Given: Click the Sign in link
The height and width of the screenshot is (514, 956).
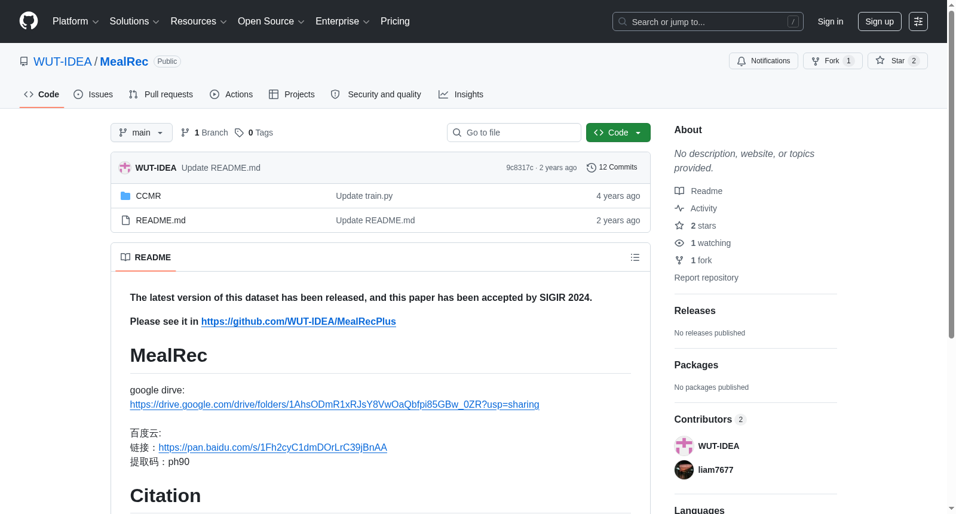Looking at the screenshot, I should [831, 21].
